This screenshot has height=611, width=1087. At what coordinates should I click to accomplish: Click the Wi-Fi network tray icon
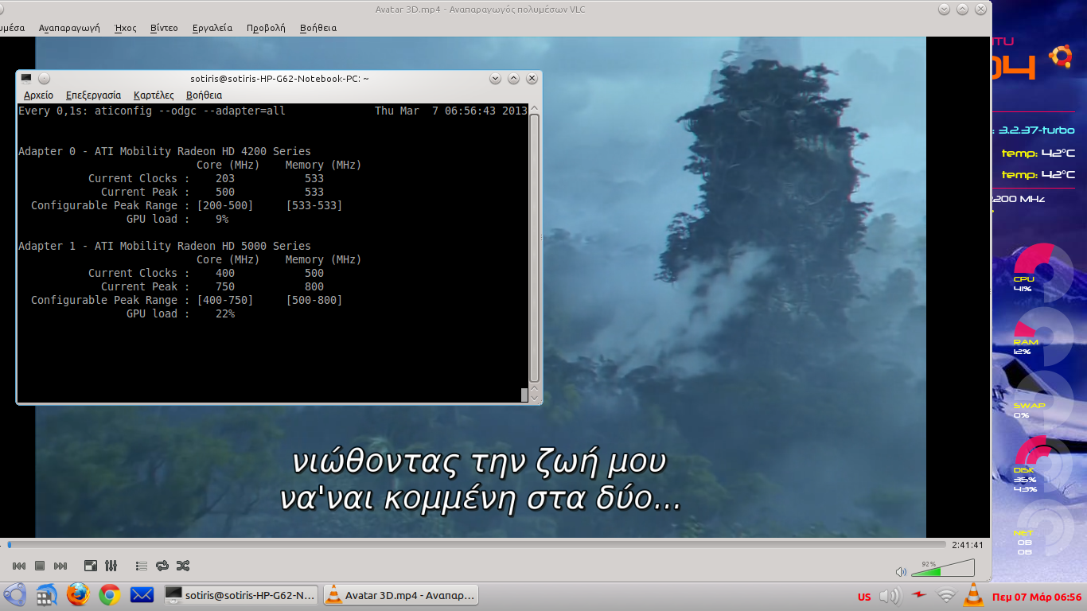945,595
